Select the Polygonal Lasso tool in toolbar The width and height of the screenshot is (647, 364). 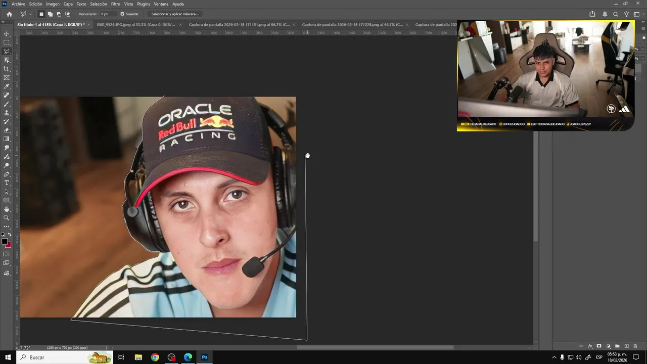pyautogui.click(x=7, y=52)
